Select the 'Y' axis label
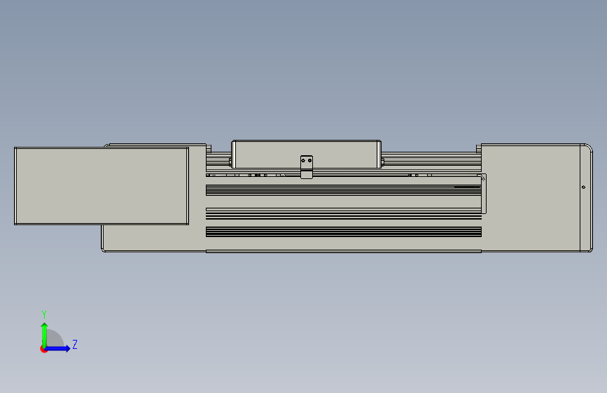The height and width of the screenshot is (393, 607). tap(44, 315)
